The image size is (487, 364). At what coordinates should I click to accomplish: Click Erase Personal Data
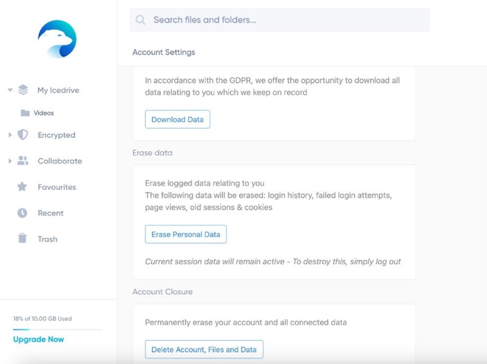[x=186, y=234]
